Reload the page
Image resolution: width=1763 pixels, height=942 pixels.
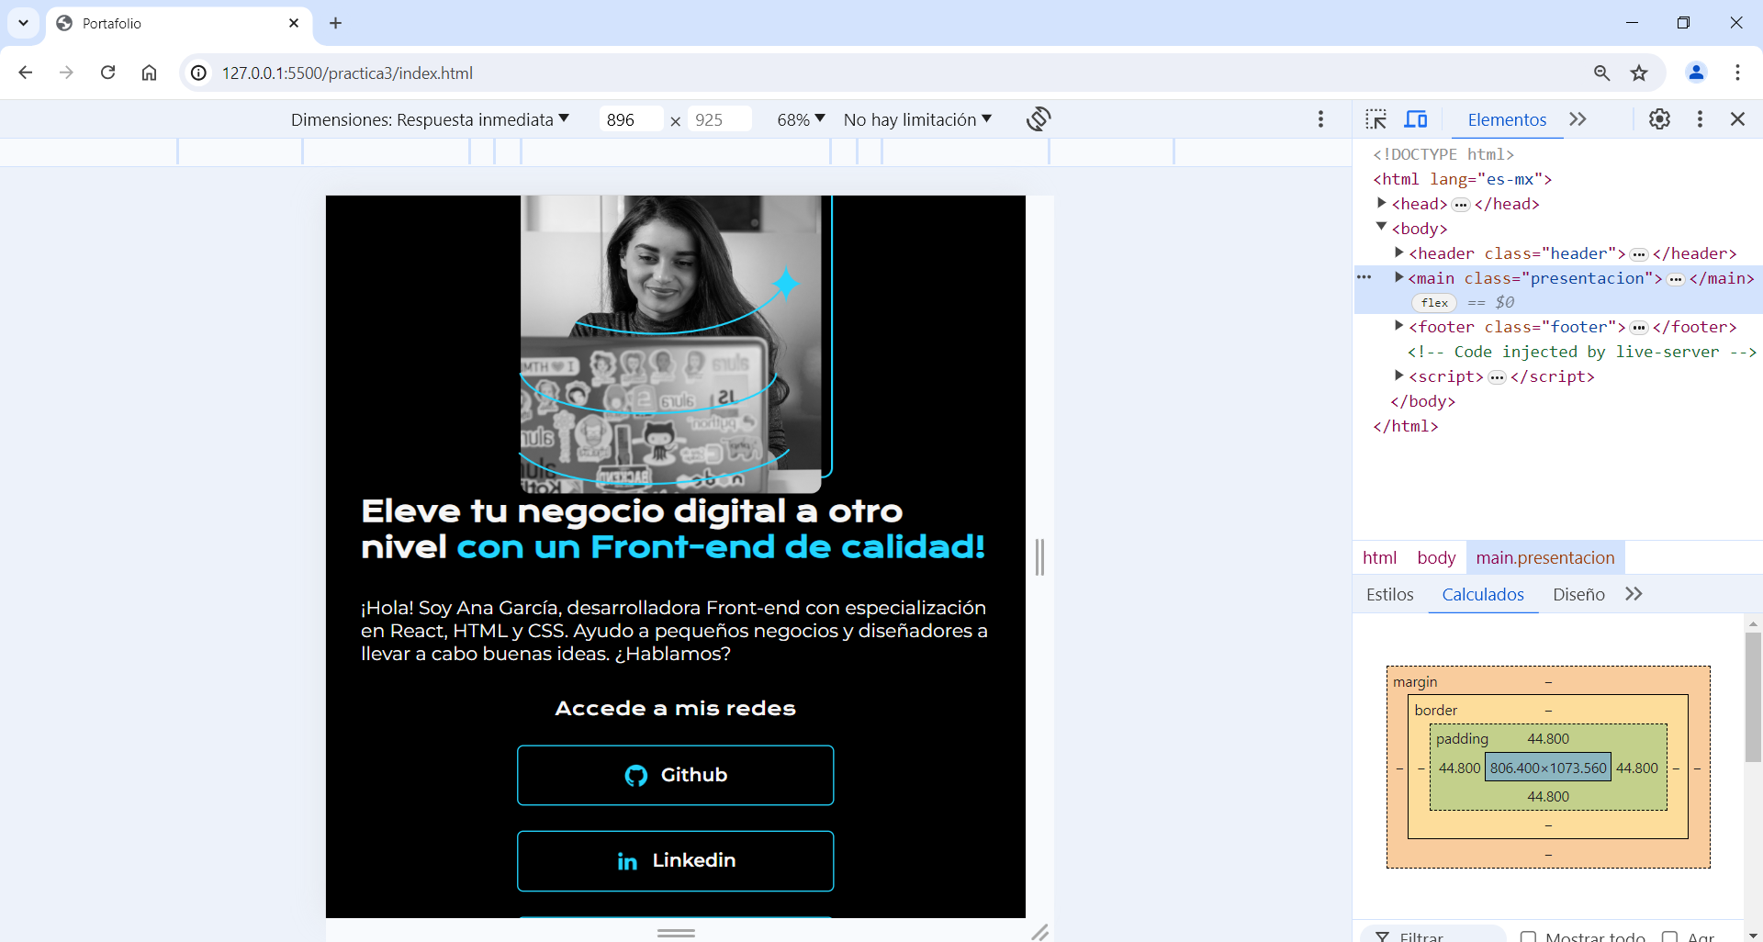pos(107,73)
